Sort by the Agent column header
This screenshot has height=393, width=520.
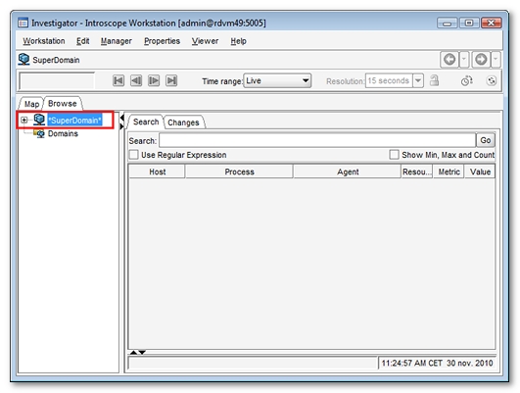[348, 172]
